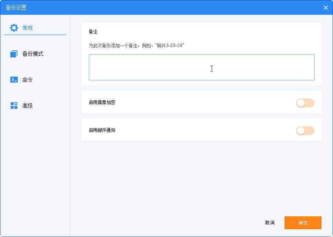Viewport: 333px width, 237px height.
Task: Switch to the 常规 tab label
Action: point(28,28)
